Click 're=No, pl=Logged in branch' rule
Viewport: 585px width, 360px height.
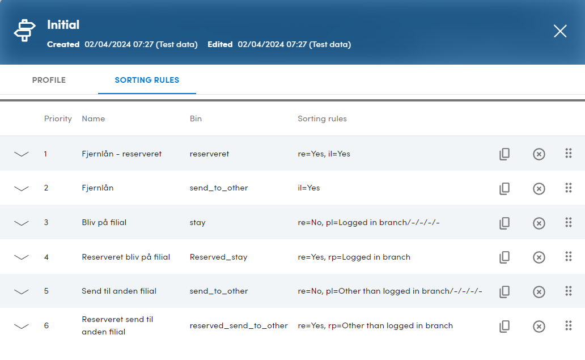coord(368,222)
